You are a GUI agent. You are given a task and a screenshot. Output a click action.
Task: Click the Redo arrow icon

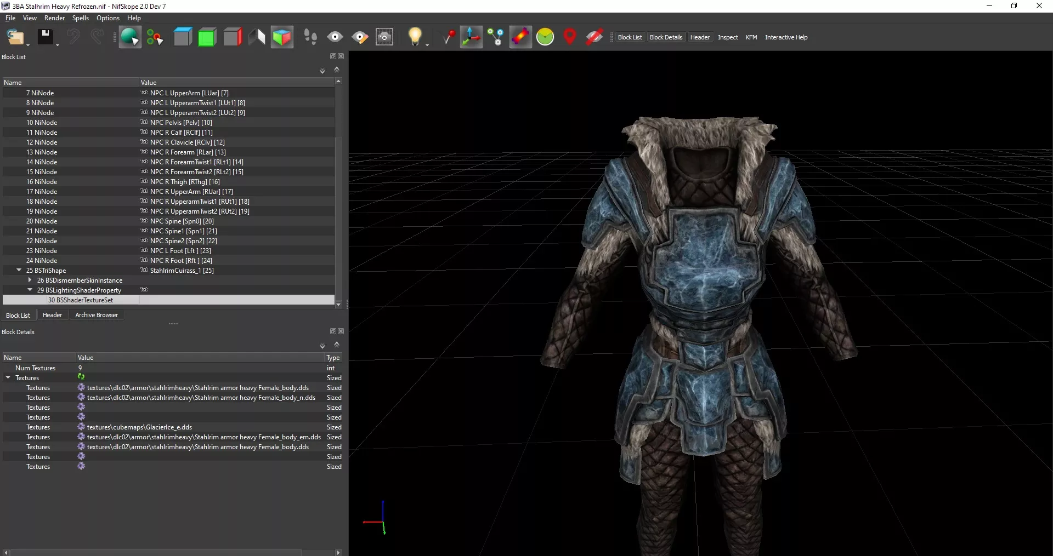(x=97, y=37)
